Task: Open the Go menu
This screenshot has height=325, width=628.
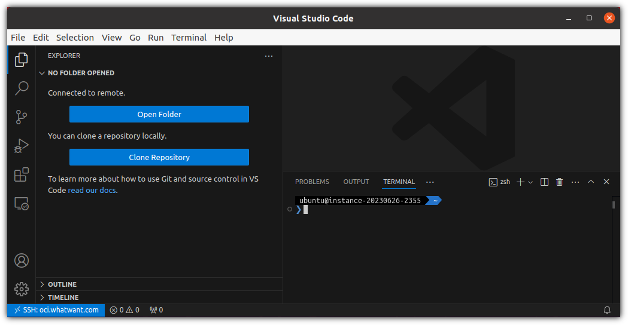Action: point(135,38)
